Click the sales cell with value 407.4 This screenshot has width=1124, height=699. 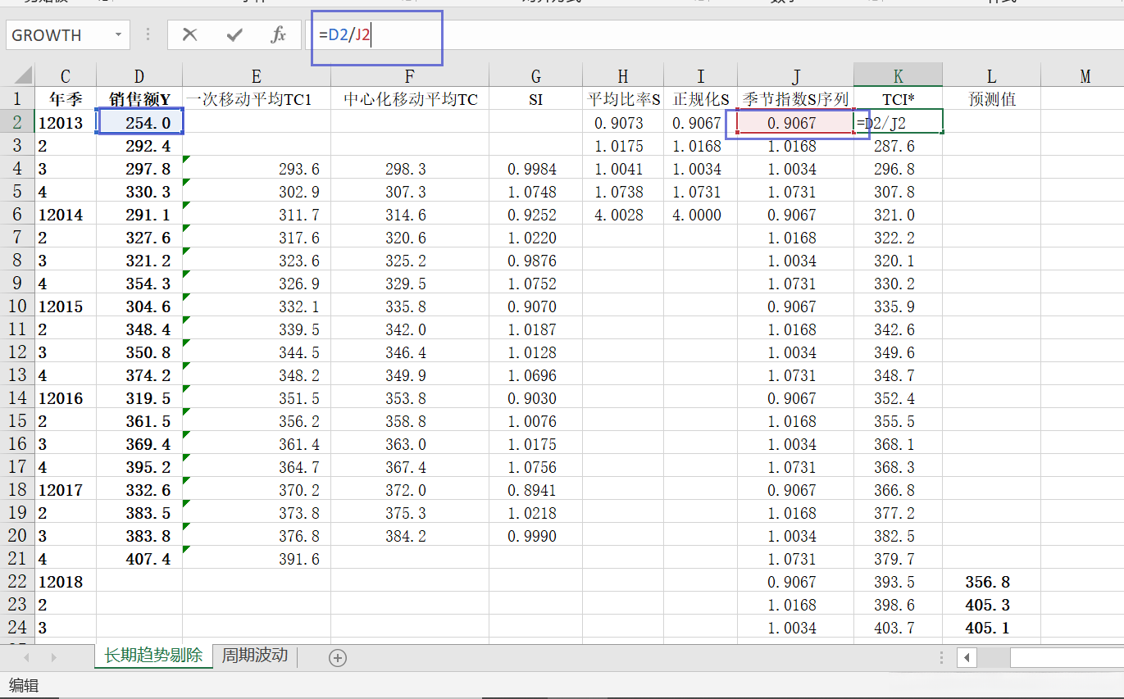coord(139,559)
